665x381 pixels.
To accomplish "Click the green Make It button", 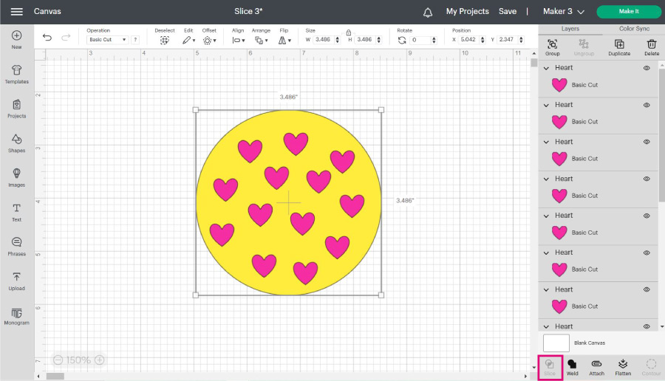I will click(629, 11).
